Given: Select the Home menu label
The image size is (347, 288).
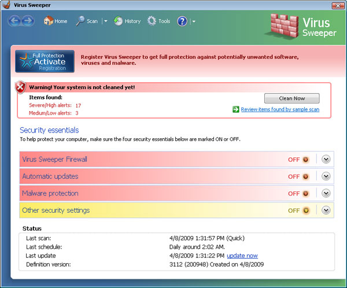Looking at the screenshot, I should click(x=61, y=21).
